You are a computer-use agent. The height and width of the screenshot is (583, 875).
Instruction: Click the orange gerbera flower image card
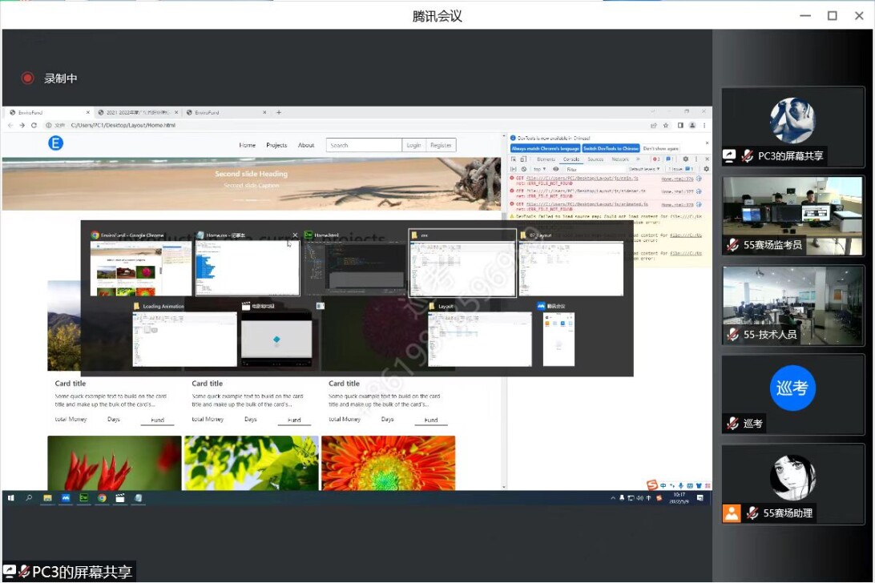point(389,463)
